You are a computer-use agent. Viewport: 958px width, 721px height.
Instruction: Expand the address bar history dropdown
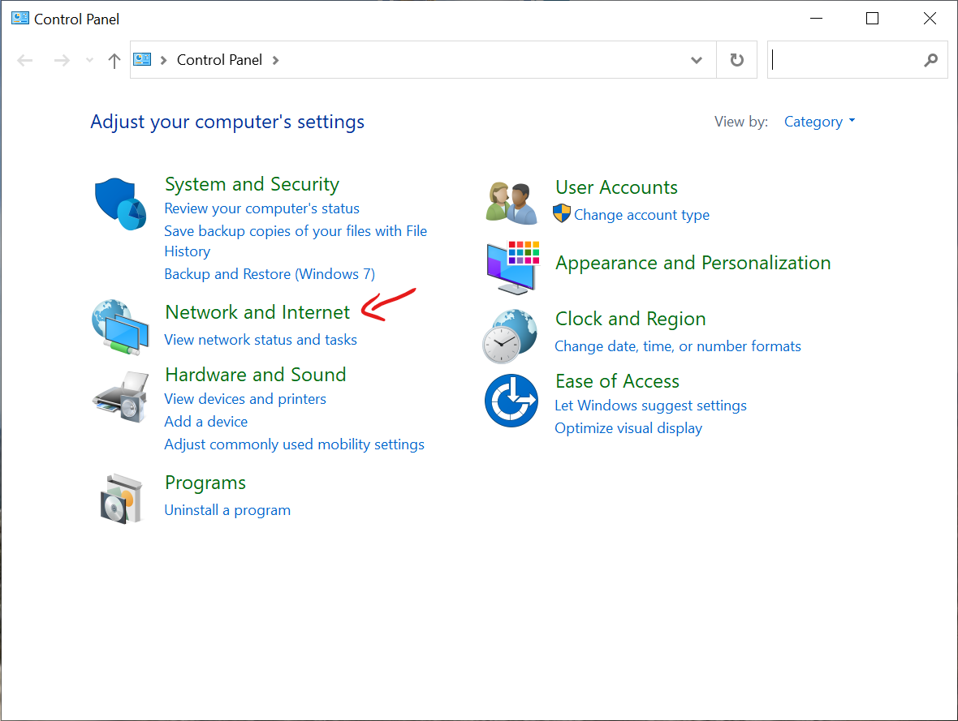[x=696, y=60]
